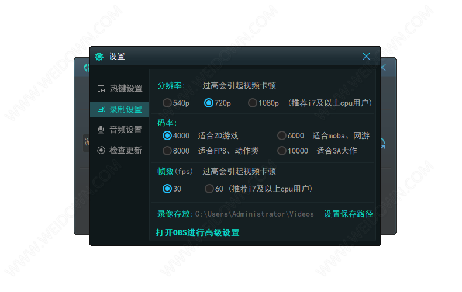Choose the 6000 bitrate radio button
The image size is (462, 292).
(x=282, y=135)
